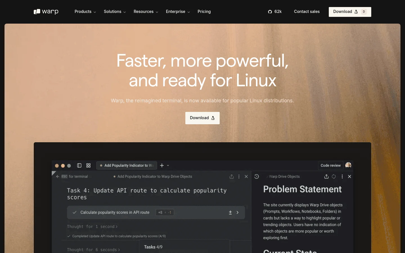Open the tab options chevron beside the plus

tap(168, 166)
